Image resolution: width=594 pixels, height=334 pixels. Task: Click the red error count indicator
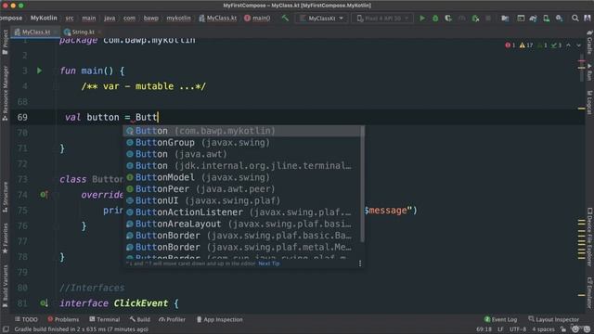tap(510, 45)
